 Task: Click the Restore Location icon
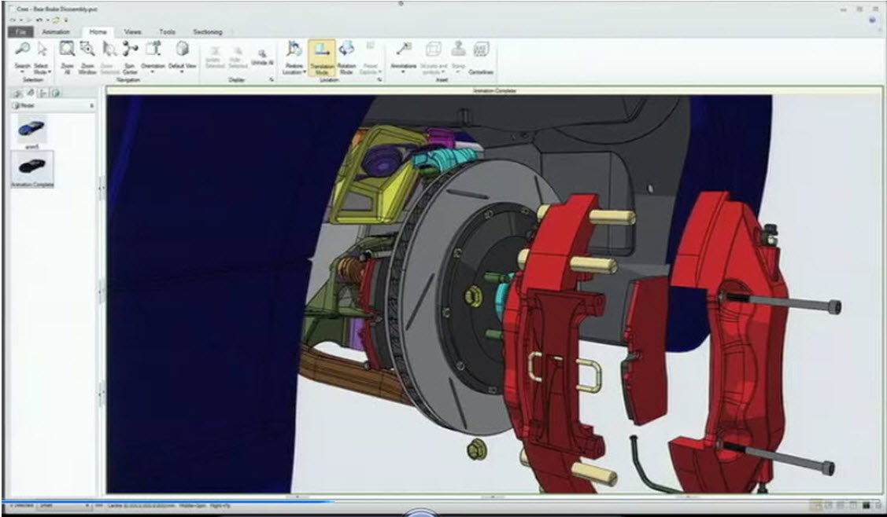click(294, 49)
